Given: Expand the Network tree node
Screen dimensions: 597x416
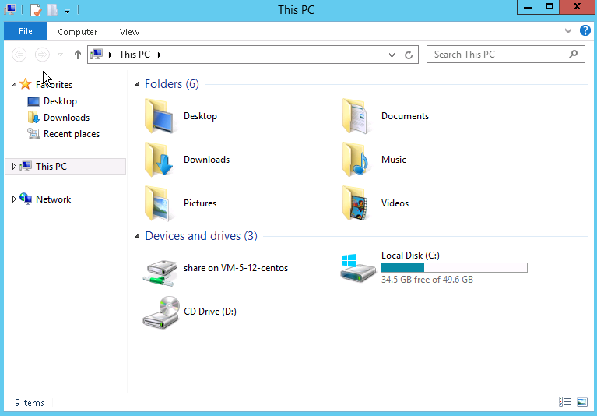Looking at the screenshot, I should tap(14, 199).
